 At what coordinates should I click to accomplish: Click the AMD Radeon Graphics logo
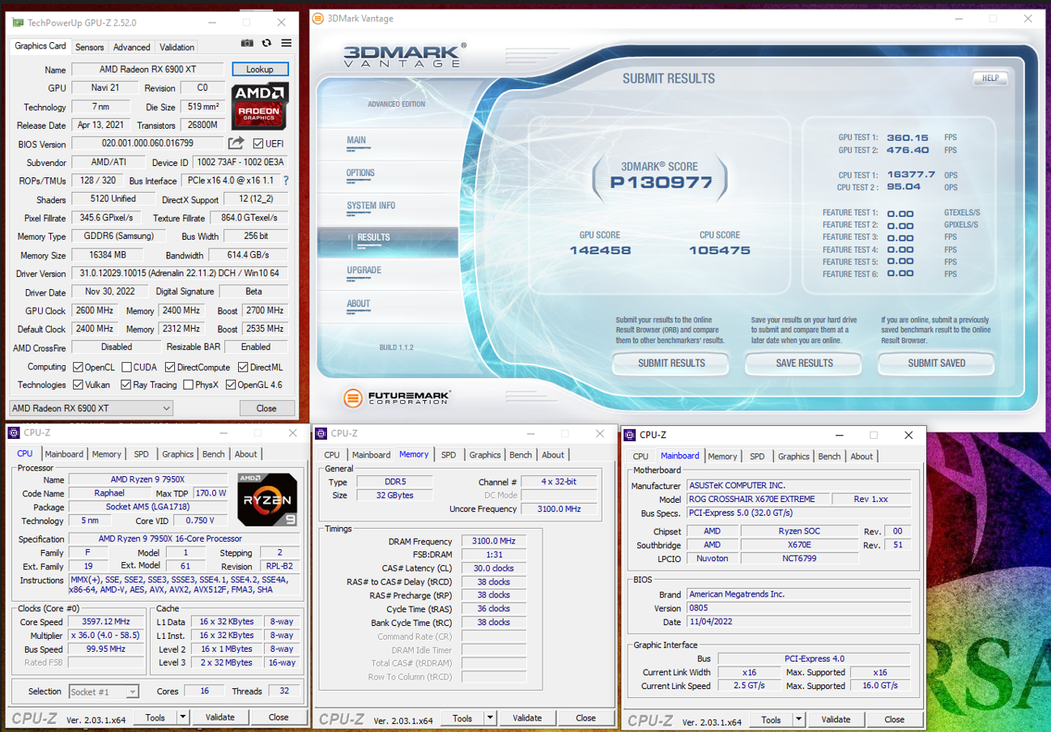click(x=259, y=106)
